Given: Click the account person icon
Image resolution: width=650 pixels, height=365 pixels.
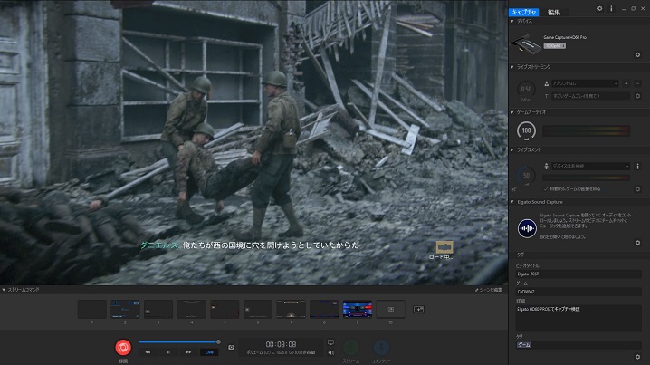Looking at the screenshot, I should (x=547, y=83).
